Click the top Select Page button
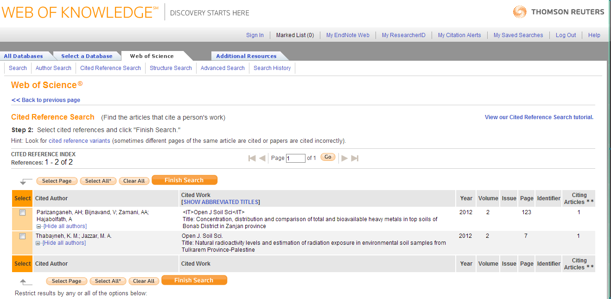The image size is (611, 299). [57, 181]
